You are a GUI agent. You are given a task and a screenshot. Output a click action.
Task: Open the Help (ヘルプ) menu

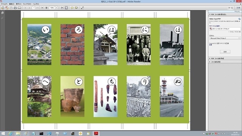pos(36,4)
